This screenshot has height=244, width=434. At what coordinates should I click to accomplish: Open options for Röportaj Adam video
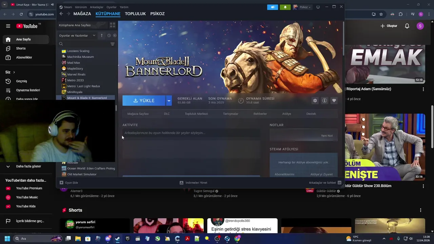(423, 89)
